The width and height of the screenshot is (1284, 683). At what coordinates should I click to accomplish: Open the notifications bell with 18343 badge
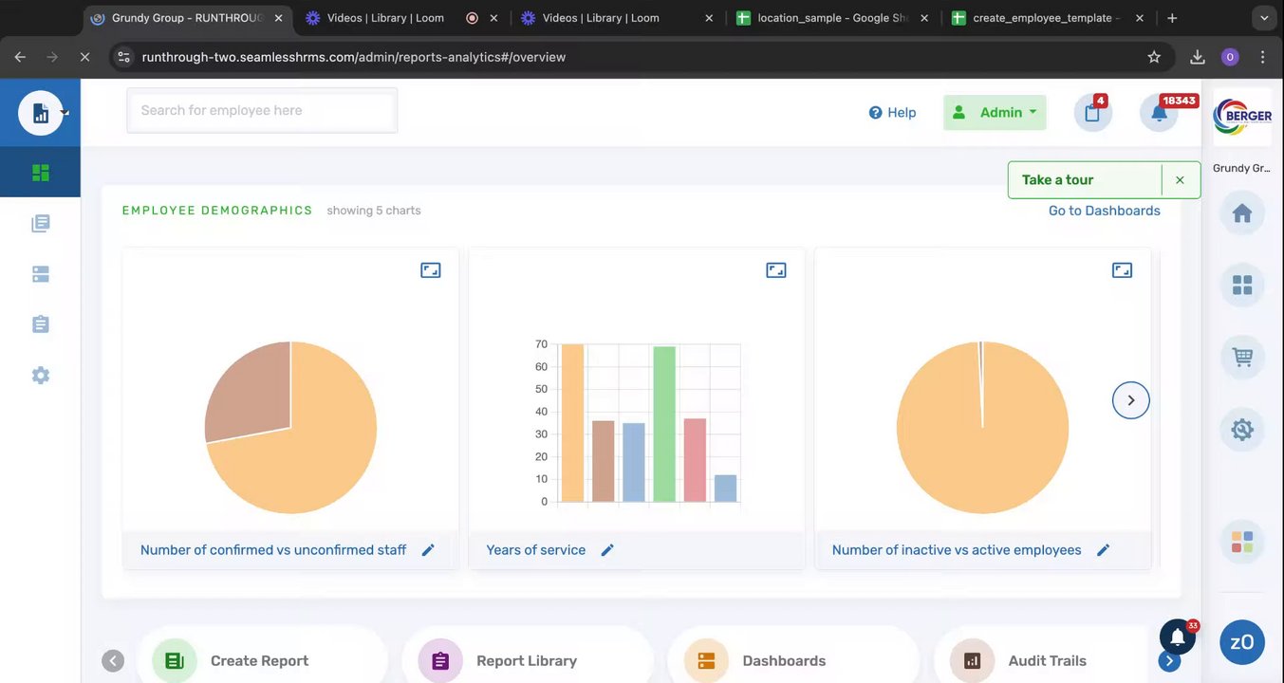(1159, 113)
